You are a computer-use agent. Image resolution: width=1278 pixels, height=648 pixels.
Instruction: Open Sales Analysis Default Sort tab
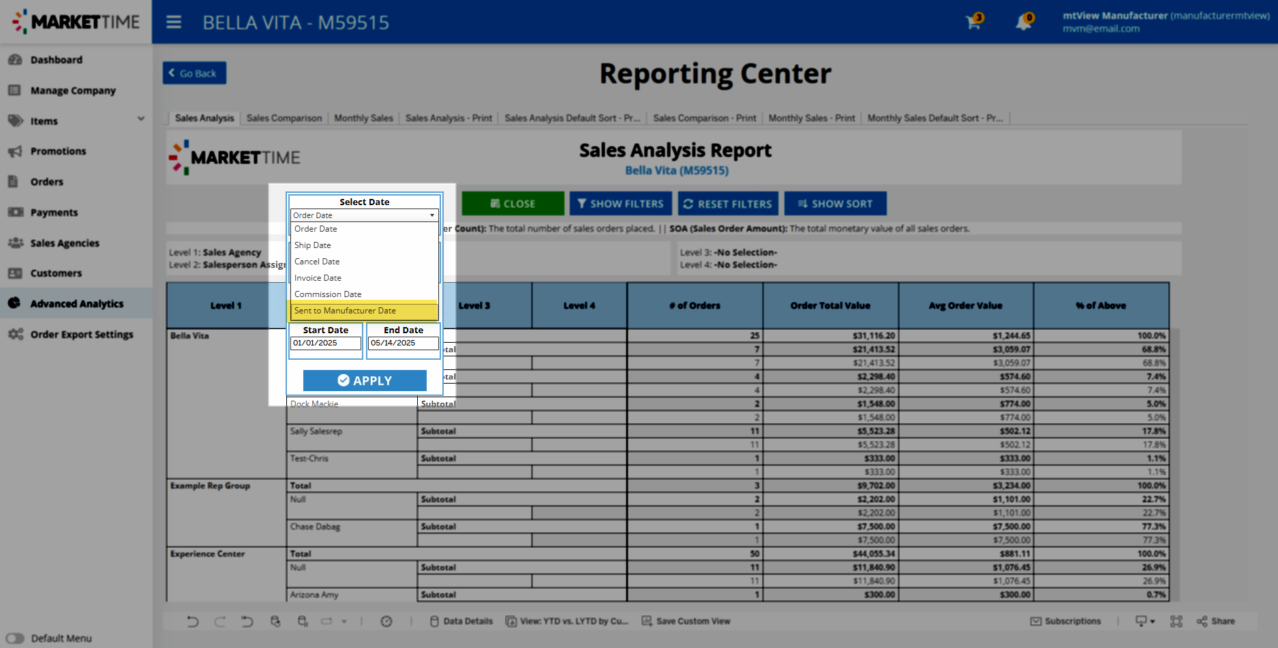(573, 118)
